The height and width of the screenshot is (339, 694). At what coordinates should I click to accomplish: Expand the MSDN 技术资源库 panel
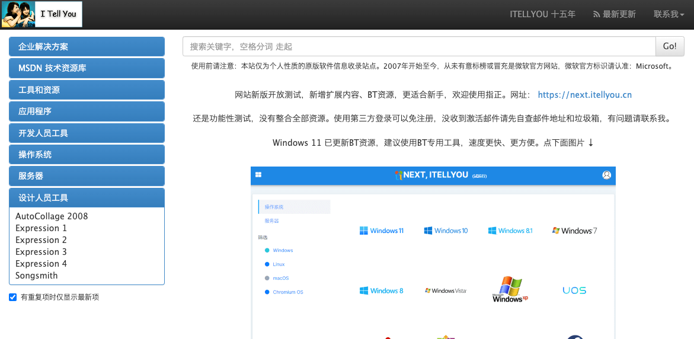pyautogui.click(x=87, y=68)
